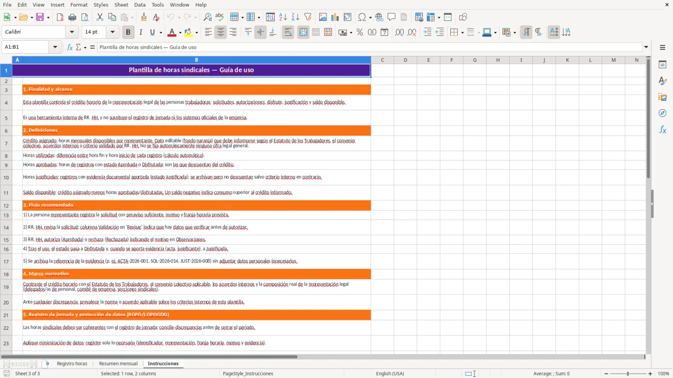Open Font Color dropdown arrow
The width and height of the screenshot is (673, 378).
(x=179, y=32)
